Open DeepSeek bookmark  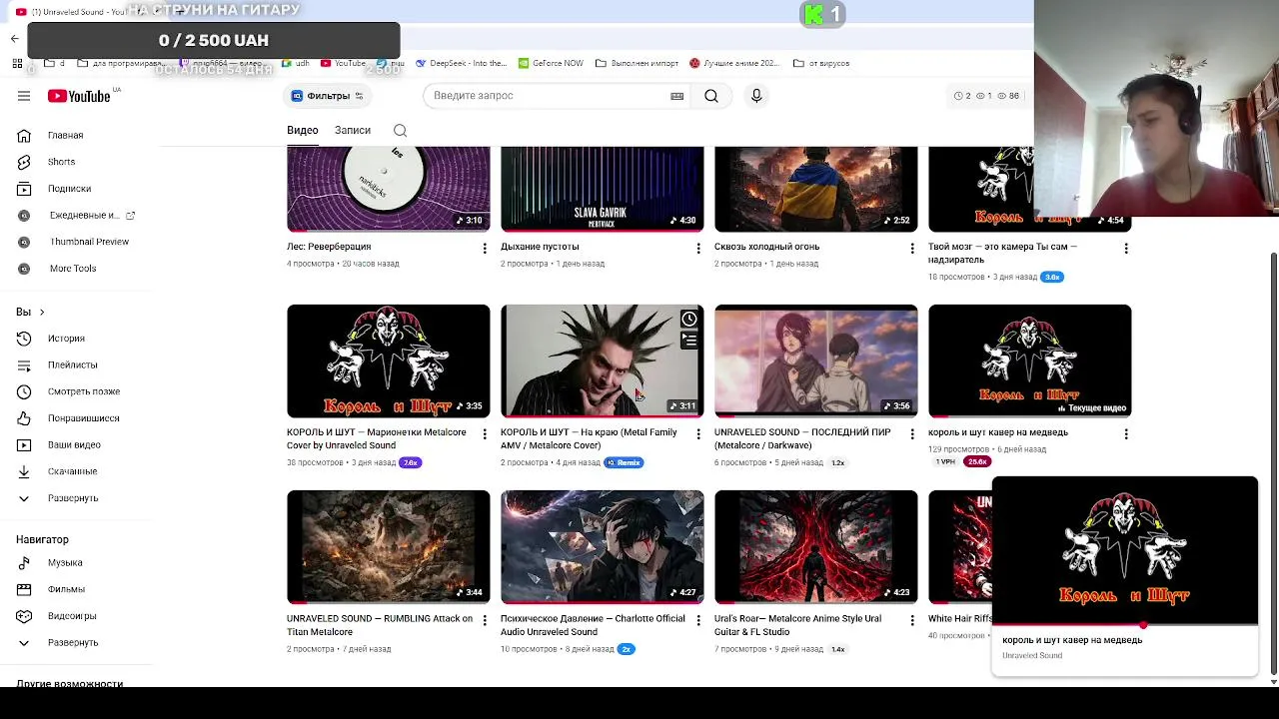(462, 63)
